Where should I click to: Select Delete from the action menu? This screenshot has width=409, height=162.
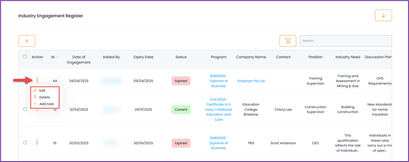point(45,97)
